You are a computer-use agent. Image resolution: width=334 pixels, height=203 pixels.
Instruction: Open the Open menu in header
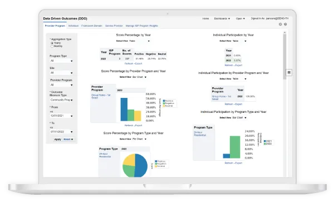(240, 18)
